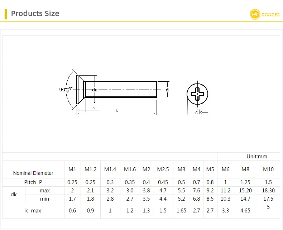Click dk max value 5.5 for M3
Viewport: 283px width, 230px height.
pos(181,191)
